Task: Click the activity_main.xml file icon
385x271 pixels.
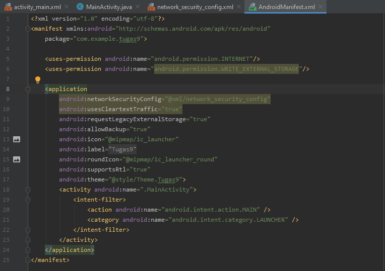Action: 8,7
